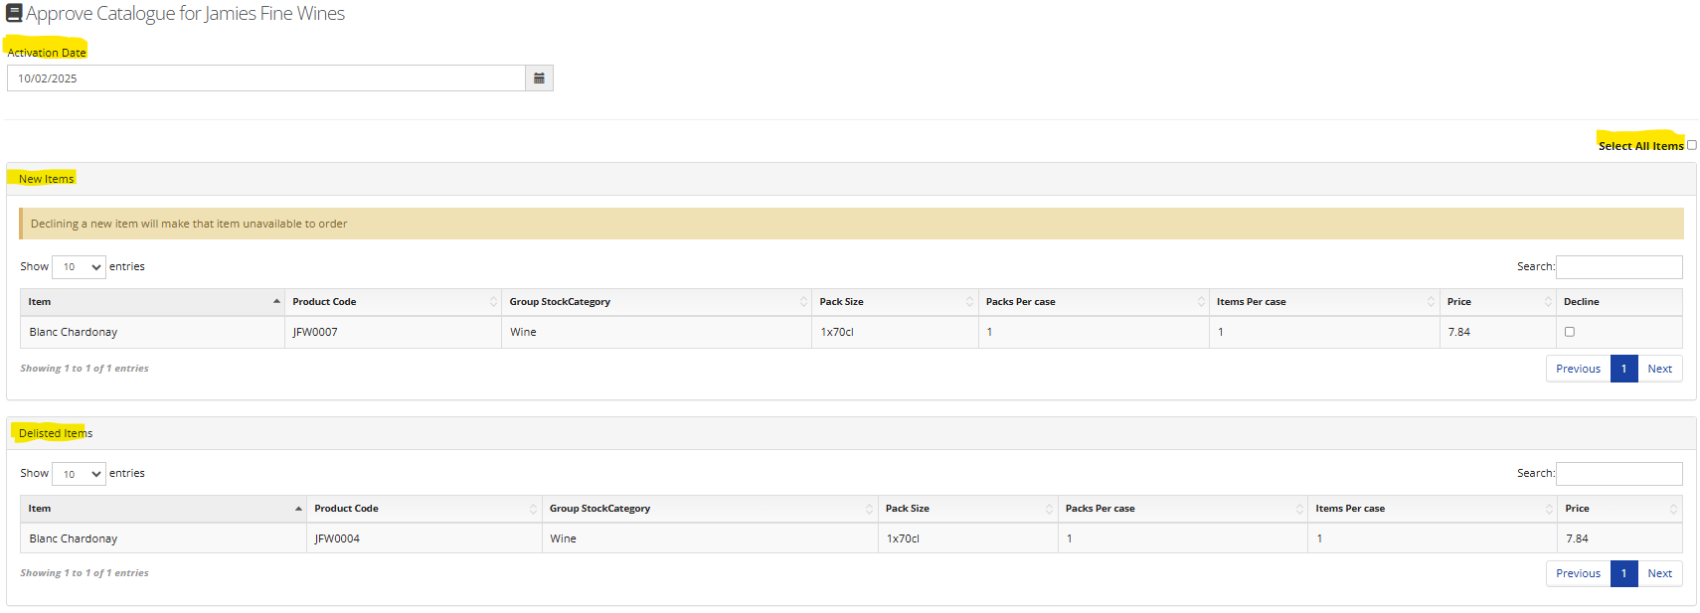Sort Delisted Items by Items Per case
The image size is (1700, 613).
[1433, 509]
